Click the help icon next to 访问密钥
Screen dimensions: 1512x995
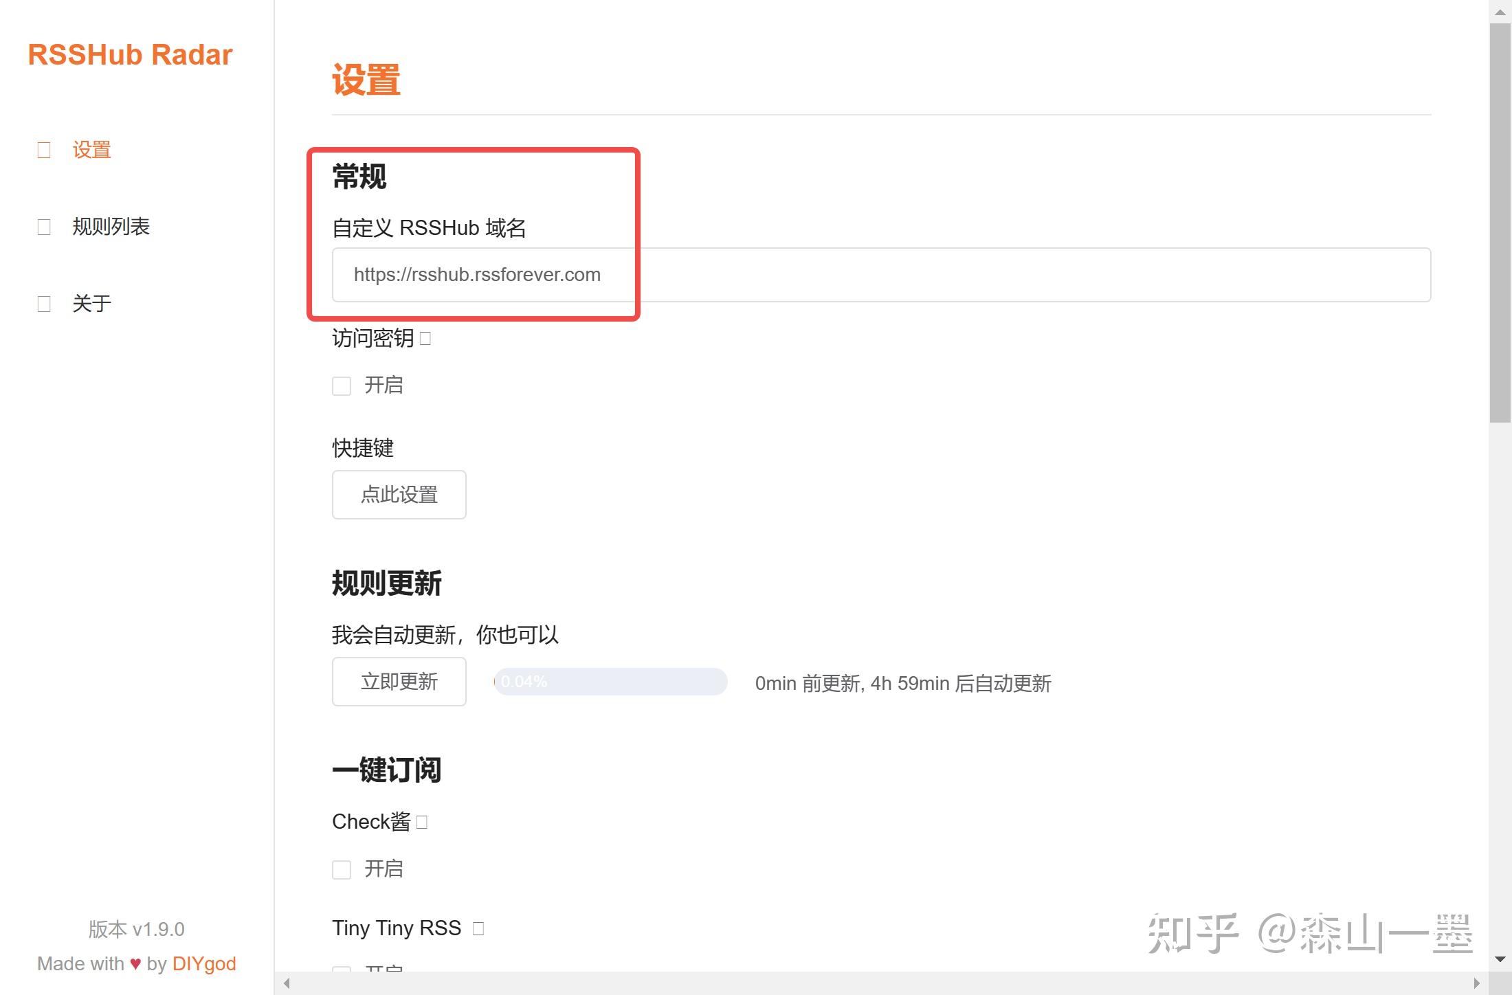pos(425,338)
